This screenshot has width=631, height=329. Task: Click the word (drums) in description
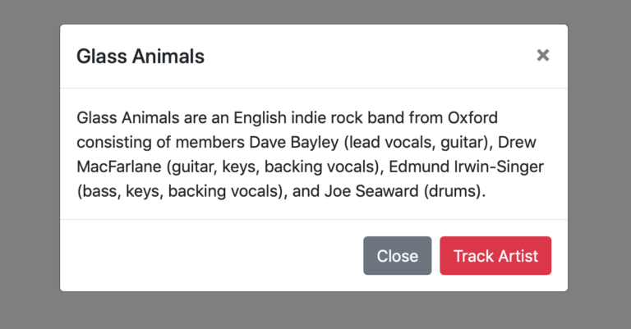(x=453, y=191)
